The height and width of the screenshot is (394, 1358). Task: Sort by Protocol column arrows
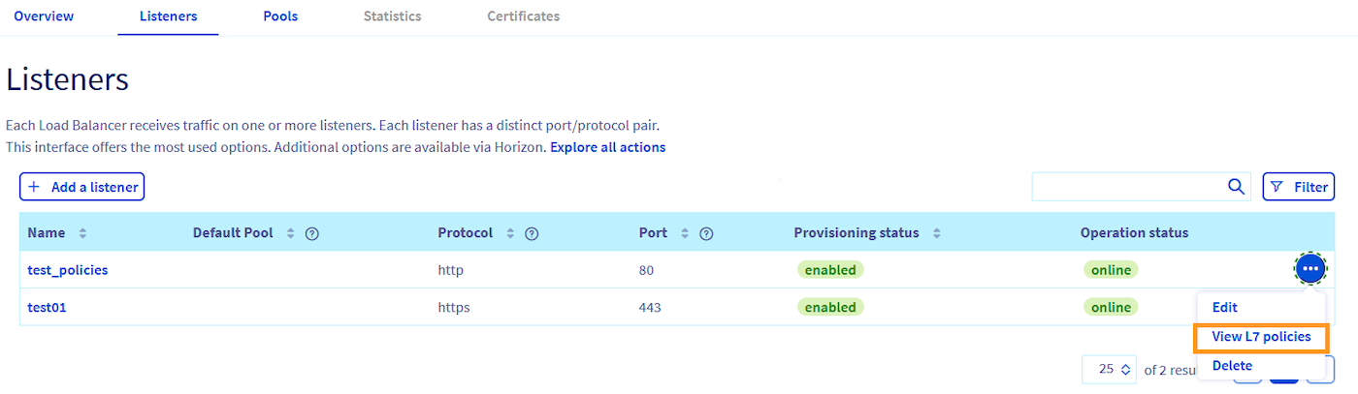510,233
